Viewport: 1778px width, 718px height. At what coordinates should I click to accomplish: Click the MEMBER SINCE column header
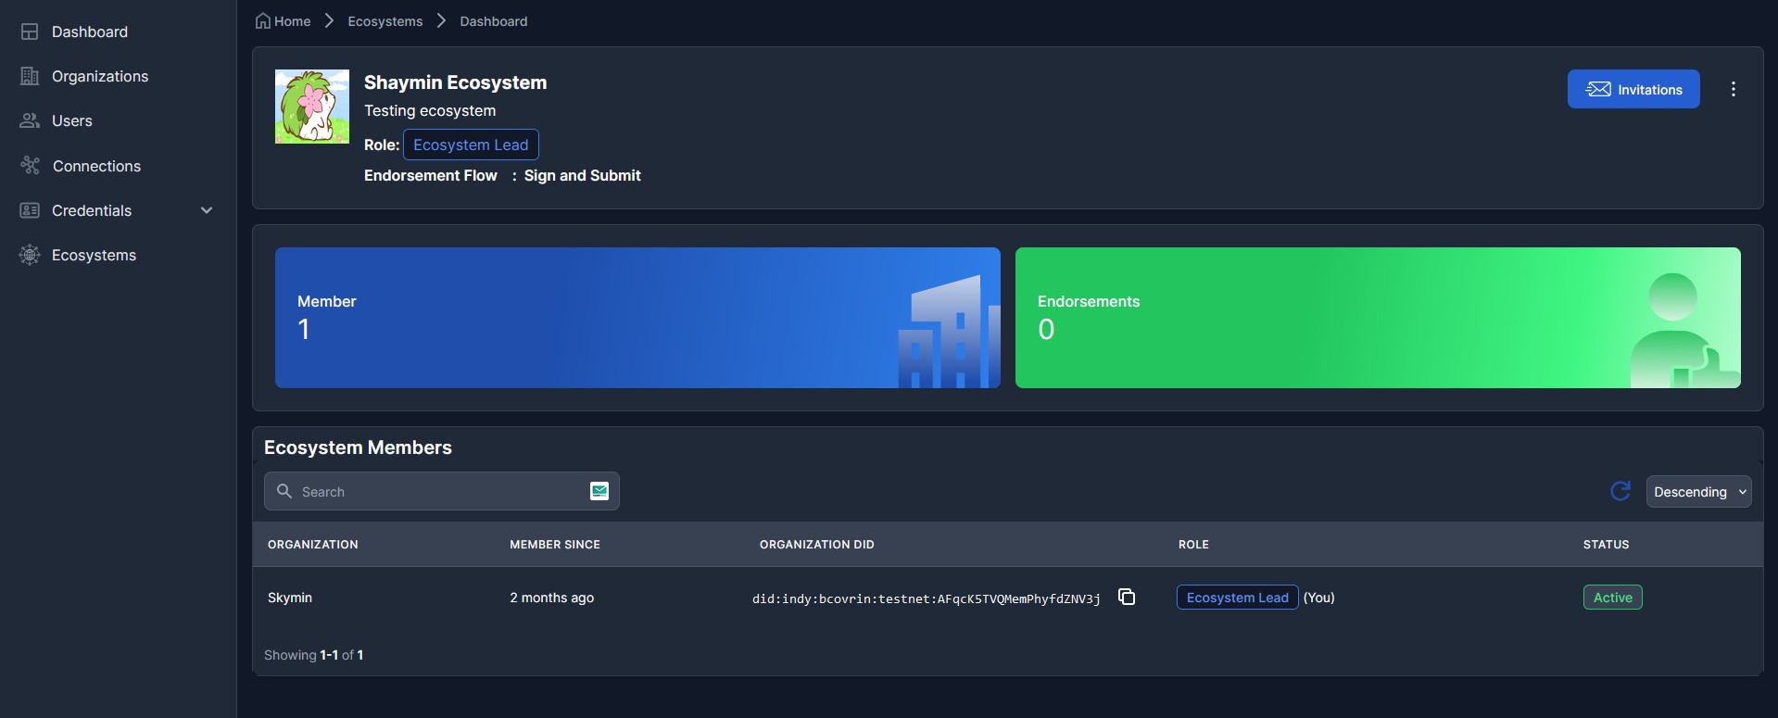pos(555,545)
